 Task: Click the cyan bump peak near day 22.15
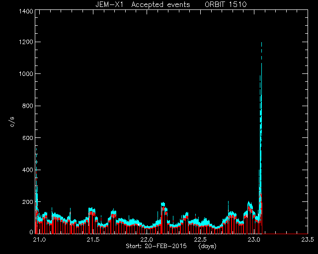[163, 203]
